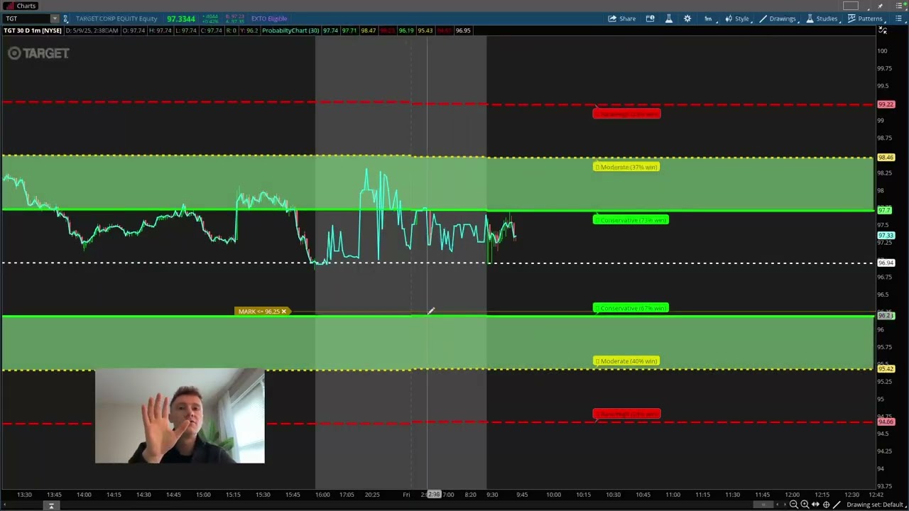Screen dimensions: 909x511
Task: Click the Charts tab
Action: click(x=21, y=6)
